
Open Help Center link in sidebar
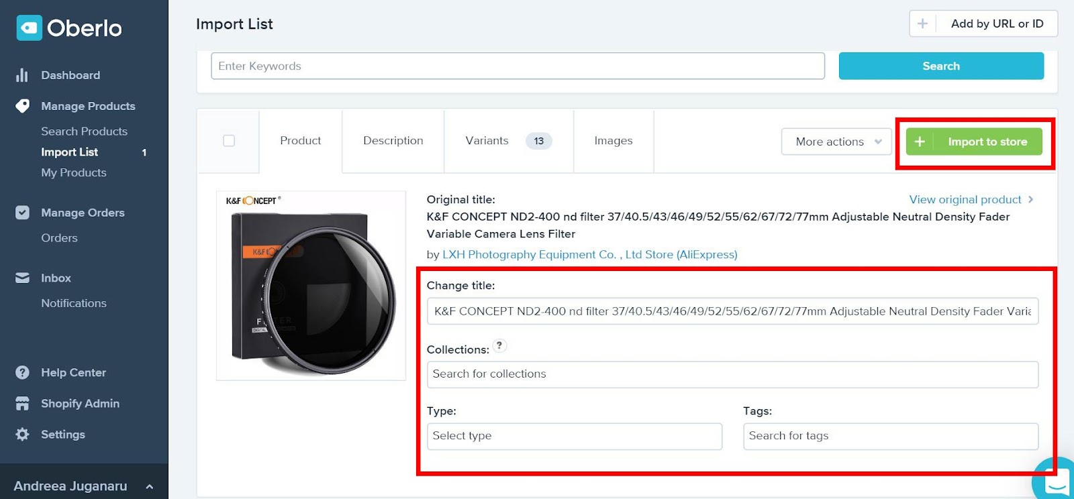tap(73, 372)
